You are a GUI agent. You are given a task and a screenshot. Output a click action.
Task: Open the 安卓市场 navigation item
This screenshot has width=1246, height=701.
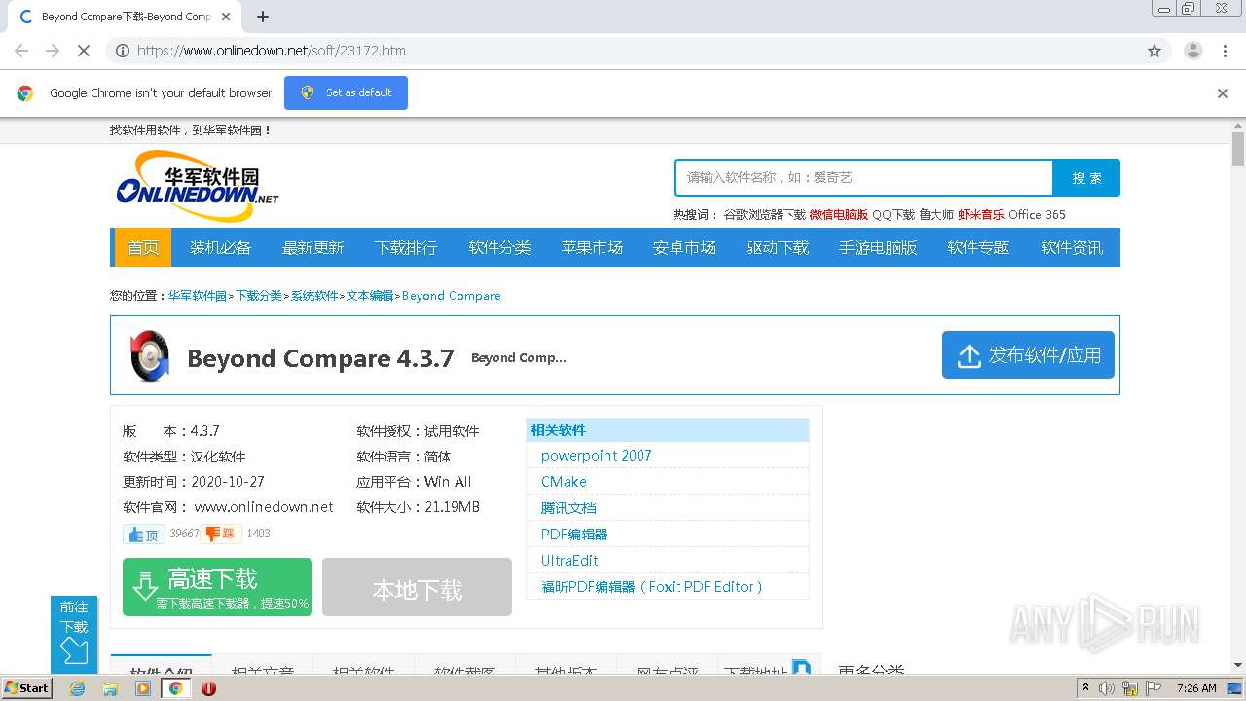[684, 247]
